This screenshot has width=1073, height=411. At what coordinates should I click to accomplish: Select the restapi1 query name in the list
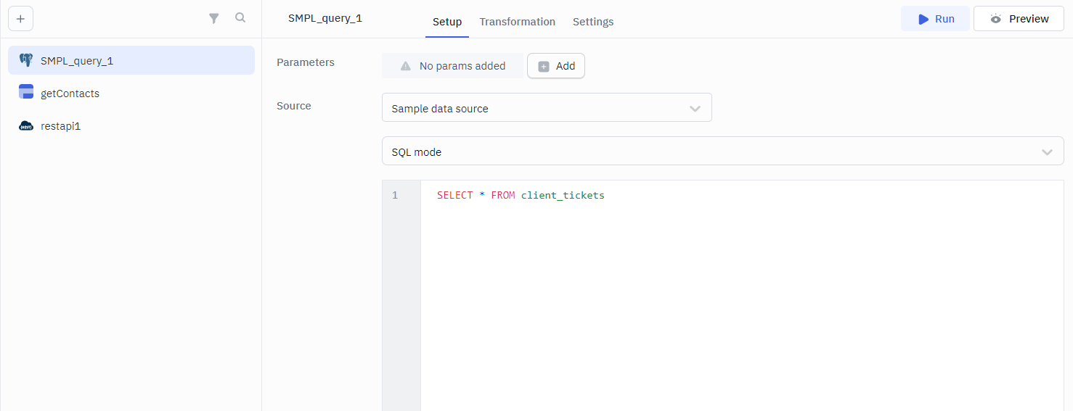coord(60,126)
